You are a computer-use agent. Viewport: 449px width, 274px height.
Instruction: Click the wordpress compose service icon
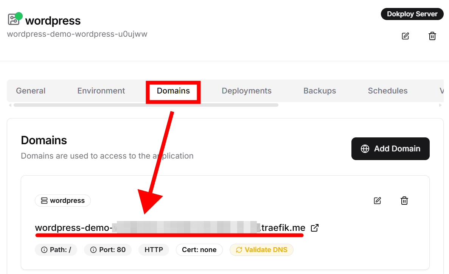pos(14,19)
